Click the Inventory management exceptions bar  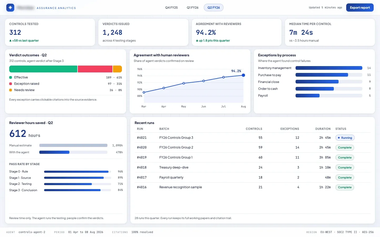coord(329,68)
